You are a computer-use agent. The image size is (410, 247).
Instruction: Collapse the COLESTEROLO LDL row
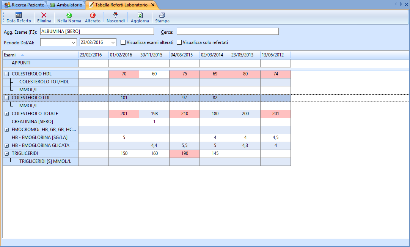click(x=7, y=98)
